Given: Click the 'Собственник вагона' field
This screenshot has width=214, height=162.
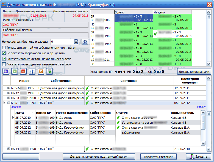Looking at the screenshot, I should (45, 35).
